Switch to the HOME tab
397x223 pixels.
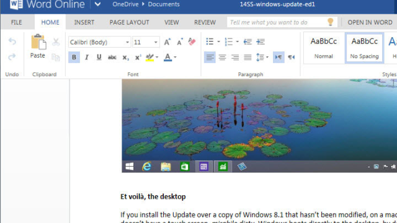(50, 22)
